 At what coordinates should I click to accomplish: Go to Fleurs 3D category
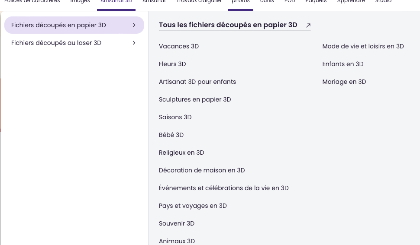(x=172, y=64)
